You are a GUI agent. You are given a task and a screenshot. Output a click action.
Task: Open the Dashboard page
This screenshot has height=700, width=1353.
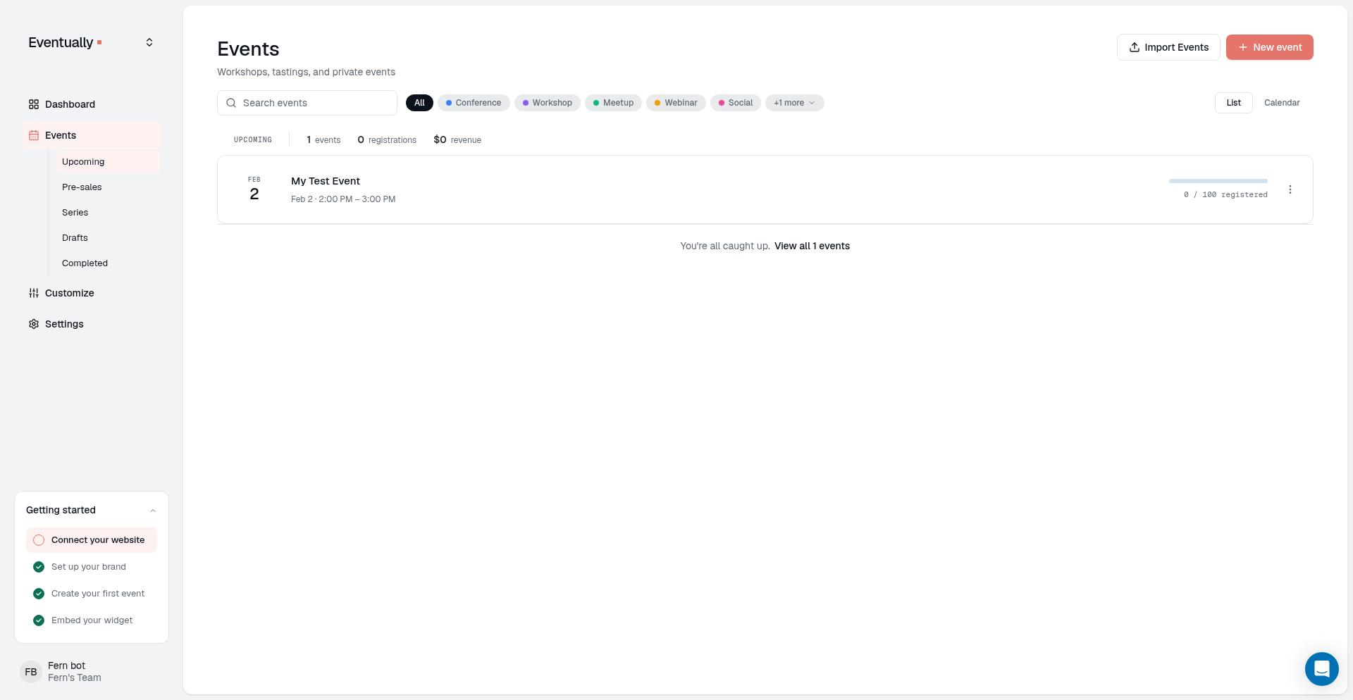[x=91, y=104]
